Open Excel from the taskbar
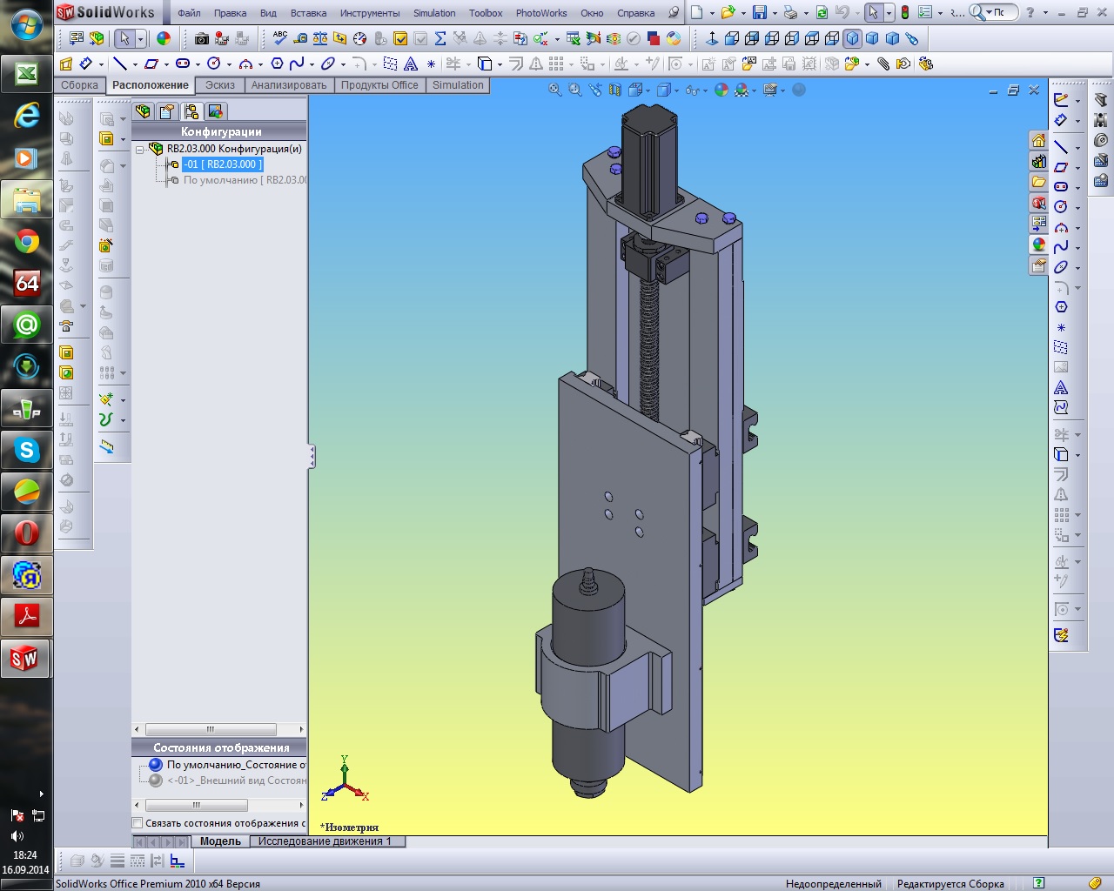This screenshot has height=891, width=1114. [x=27, y=74]
